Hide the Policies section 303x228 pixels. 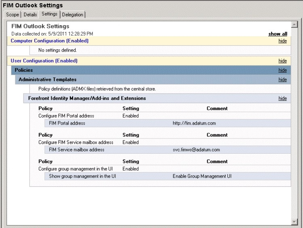coord(282,70)
